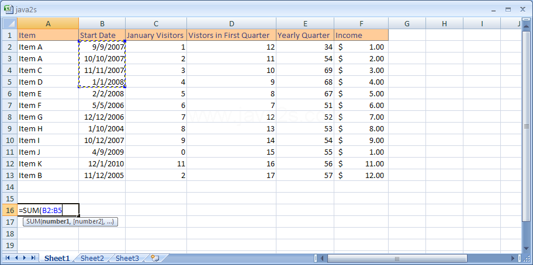Click the horizontal scrollbar left arrow
This screenshot has width=533, height=265.
(x=322, y=258)
